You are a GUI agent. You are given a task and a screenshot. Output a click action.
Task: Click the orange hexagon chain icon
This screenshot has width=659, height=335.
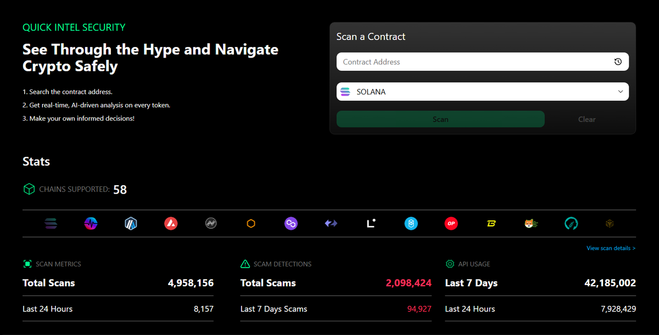(x=251, y=224)
